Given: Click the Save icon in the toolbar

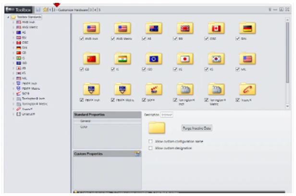Looking at the screenshot, I should click(37, 10).
